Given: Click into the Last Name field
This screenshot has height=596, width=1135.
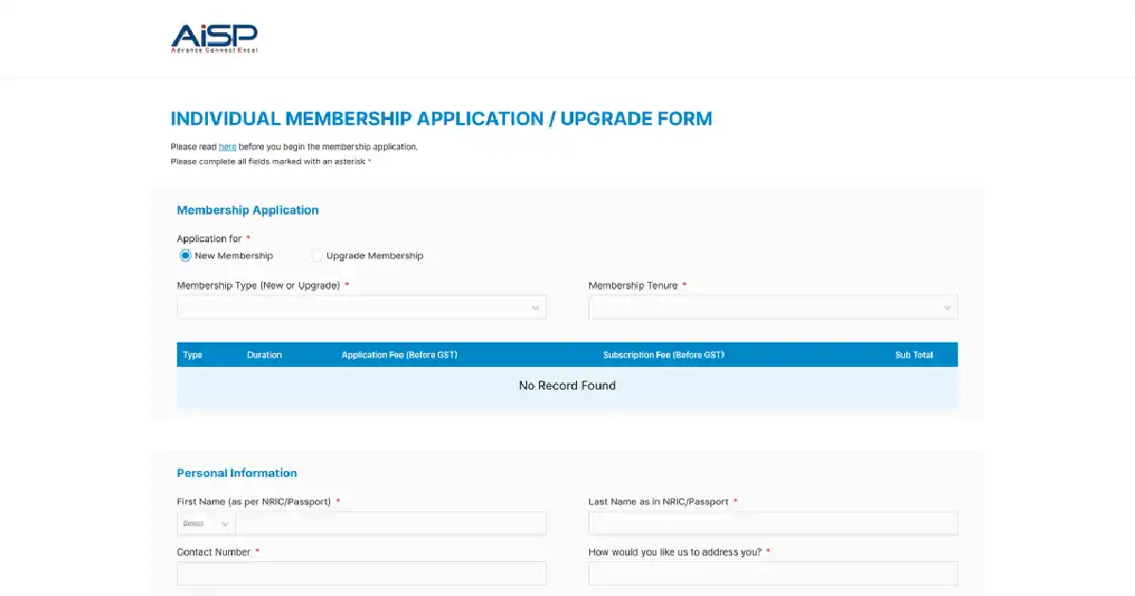Looking at the screenshot, I should point(773,524).
